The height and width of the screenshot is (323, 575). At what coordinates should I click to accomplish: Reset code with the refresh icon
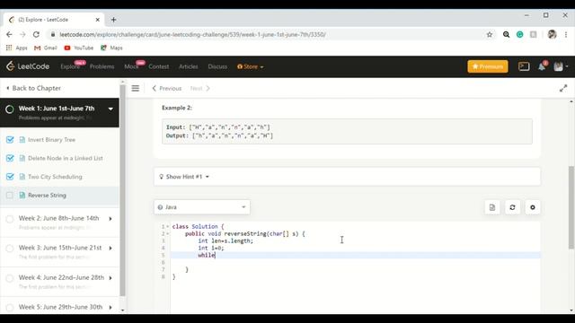[x=512, y=207]
